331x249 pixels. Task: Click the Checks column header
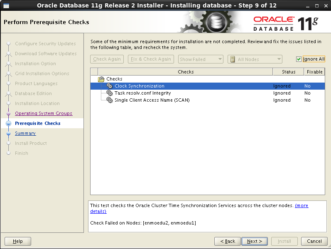point(185,72)
